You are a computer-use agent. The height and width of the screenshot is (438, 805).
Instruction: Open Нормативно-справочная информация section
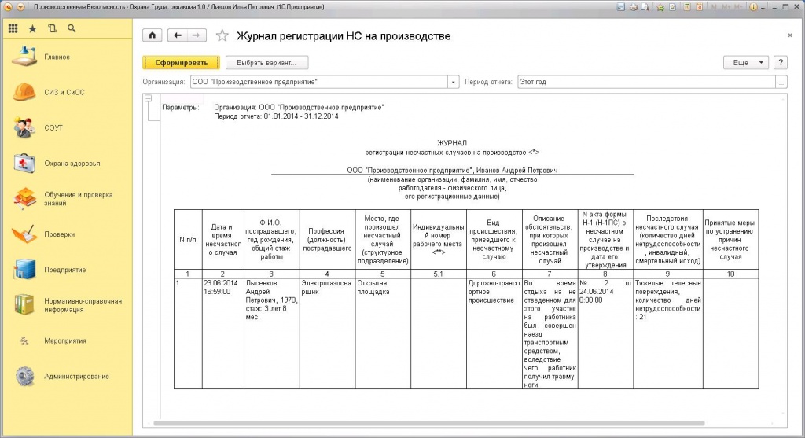click(66, 305)
